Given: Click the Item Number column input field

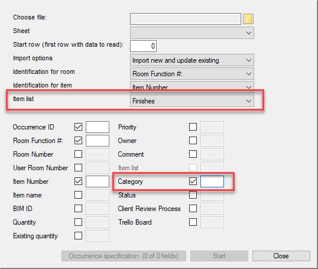Looking at the screenshot, I should point(98,182).
